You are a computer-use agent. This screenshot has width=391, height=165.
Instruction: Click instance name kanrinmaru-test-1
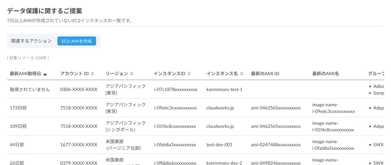[224, 90]
